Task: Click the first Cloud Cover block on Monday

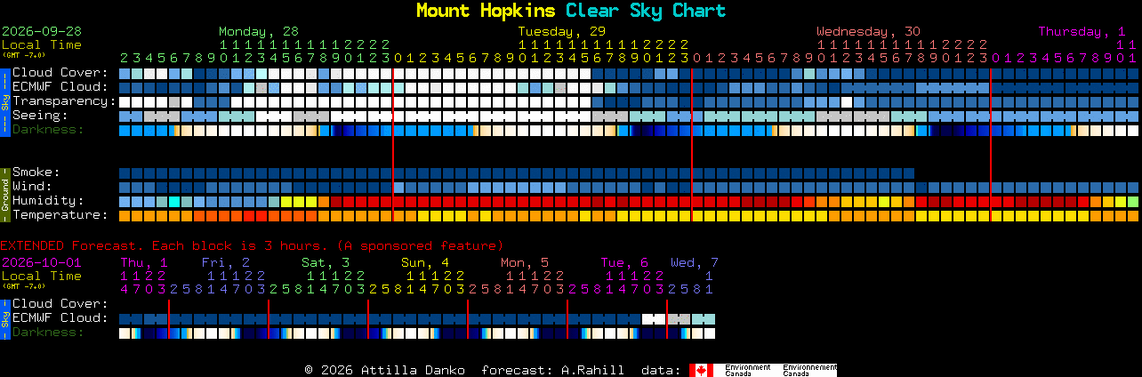Action: (125, 73)
